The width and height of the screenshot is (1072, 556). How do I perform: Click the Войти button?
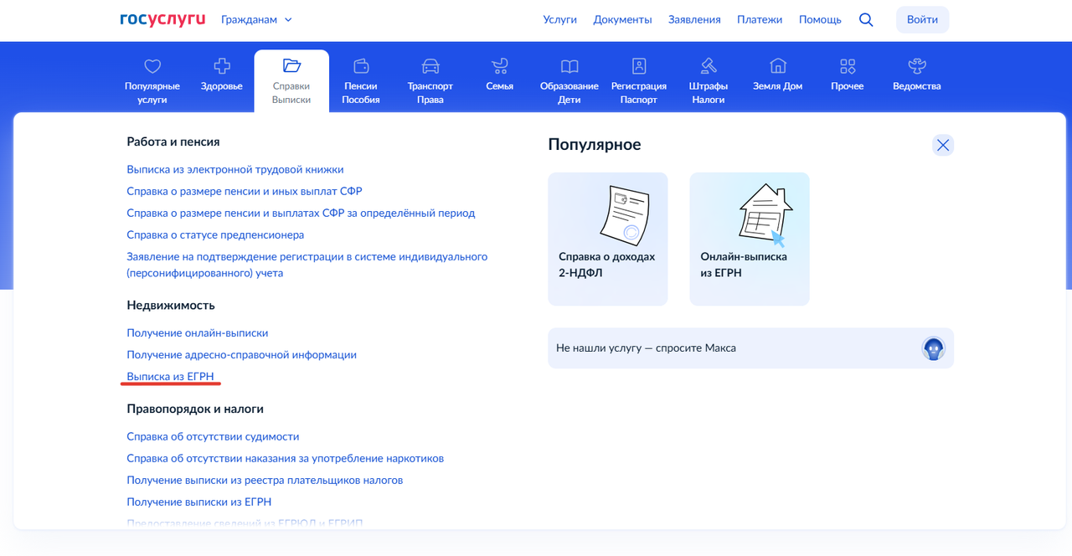tap(922, 19)
